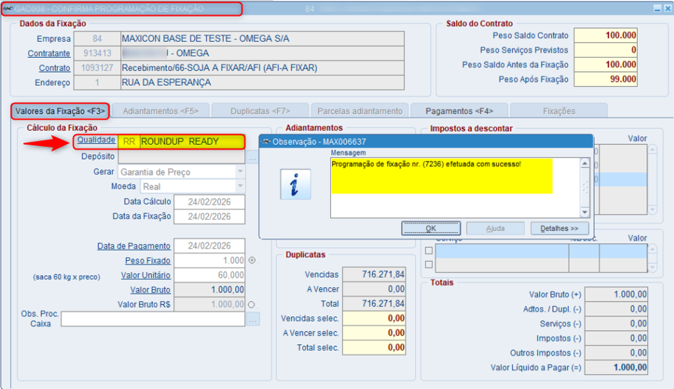Expand the Gerar Garantia de Preço dropdown
Image resolution: width=674 pixels, height=389 pixels.
240,171
